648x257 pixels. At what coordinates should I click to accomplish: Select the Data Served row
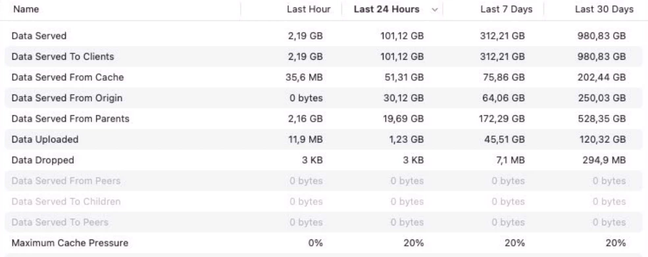(x=324, y=36)
